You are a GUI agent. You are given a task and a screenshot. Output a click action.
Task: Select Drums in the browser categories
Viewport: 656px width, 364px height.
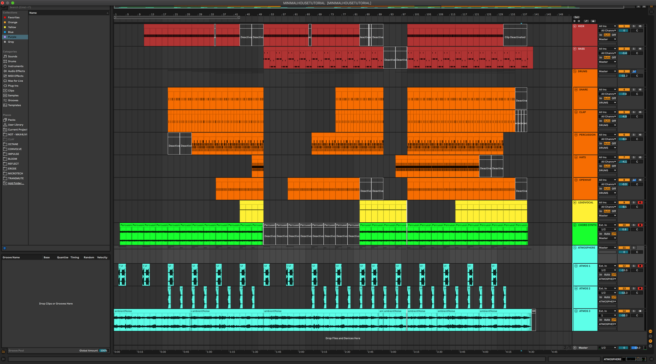point(12,61)
